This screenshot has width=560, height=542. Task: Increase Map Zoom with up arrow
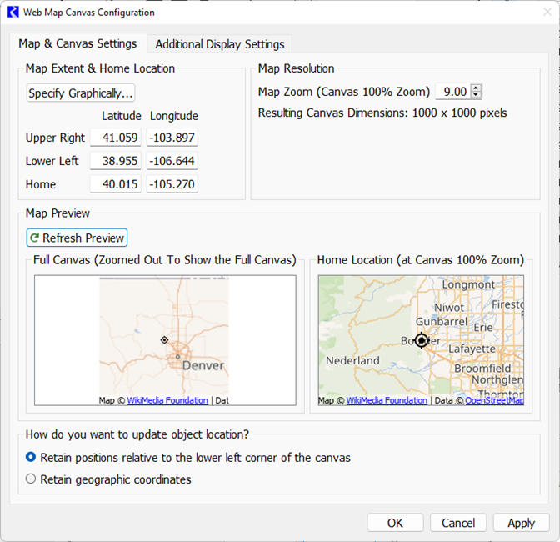point(476,88)
